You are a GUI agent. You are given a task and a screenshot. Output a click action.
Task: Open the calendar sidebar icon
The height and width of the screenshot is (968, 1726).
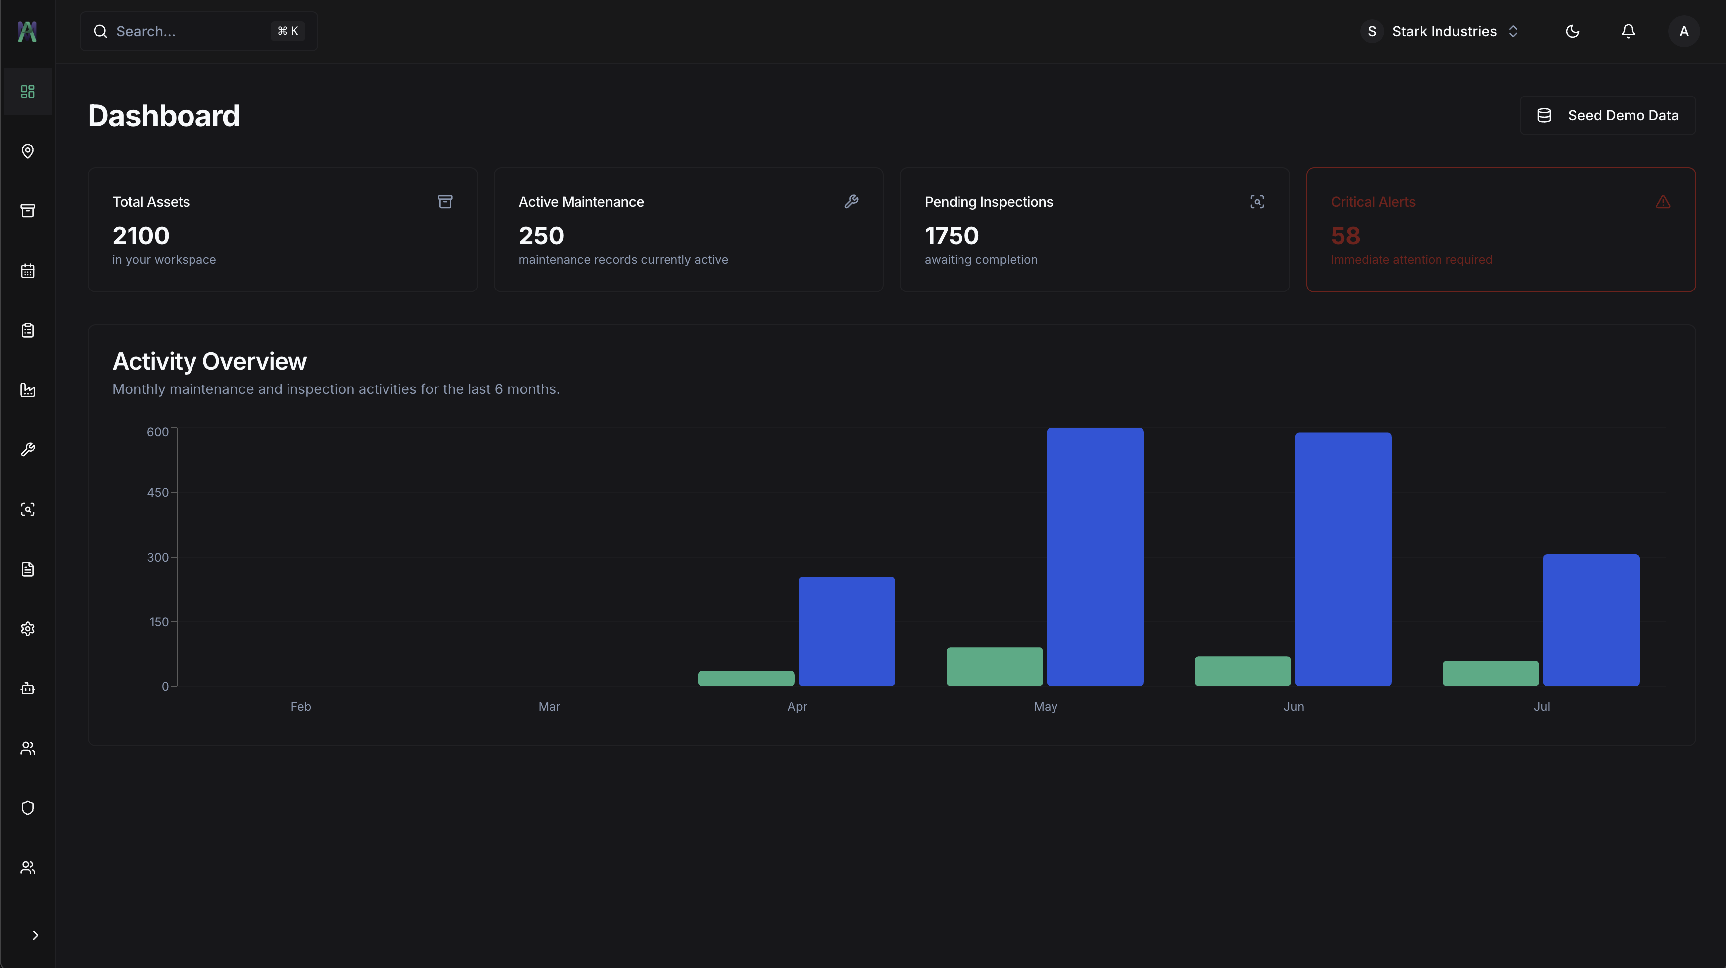27,271
